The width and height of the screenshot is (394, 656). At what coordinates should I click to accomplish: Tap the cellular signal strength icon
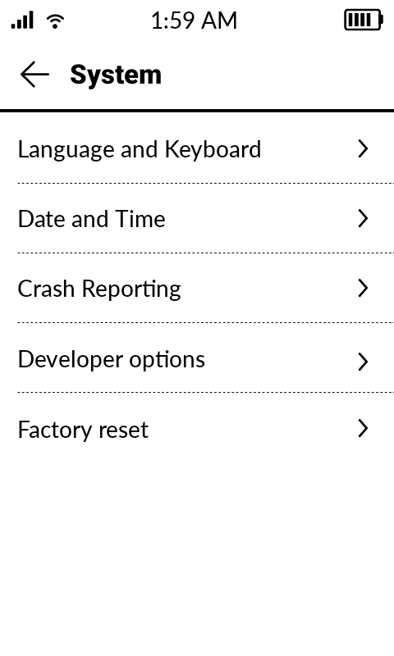click(x=22, y=20)
